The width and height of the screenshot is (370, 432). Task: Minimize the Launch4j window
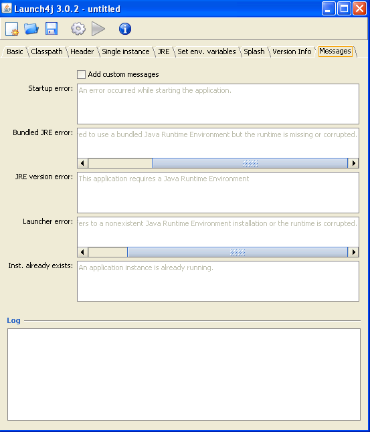[329, 9]
